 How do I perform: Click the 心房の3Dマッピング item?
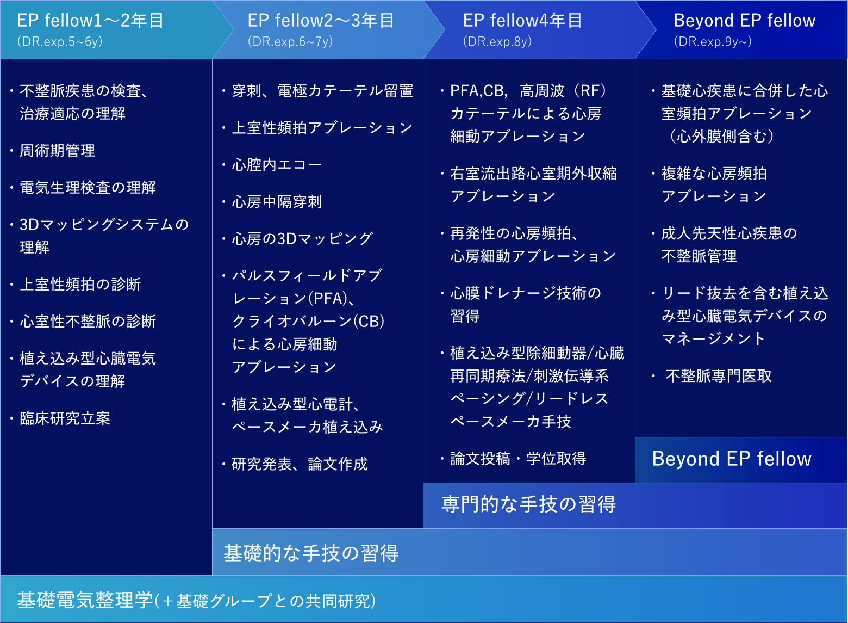[302, 239]
